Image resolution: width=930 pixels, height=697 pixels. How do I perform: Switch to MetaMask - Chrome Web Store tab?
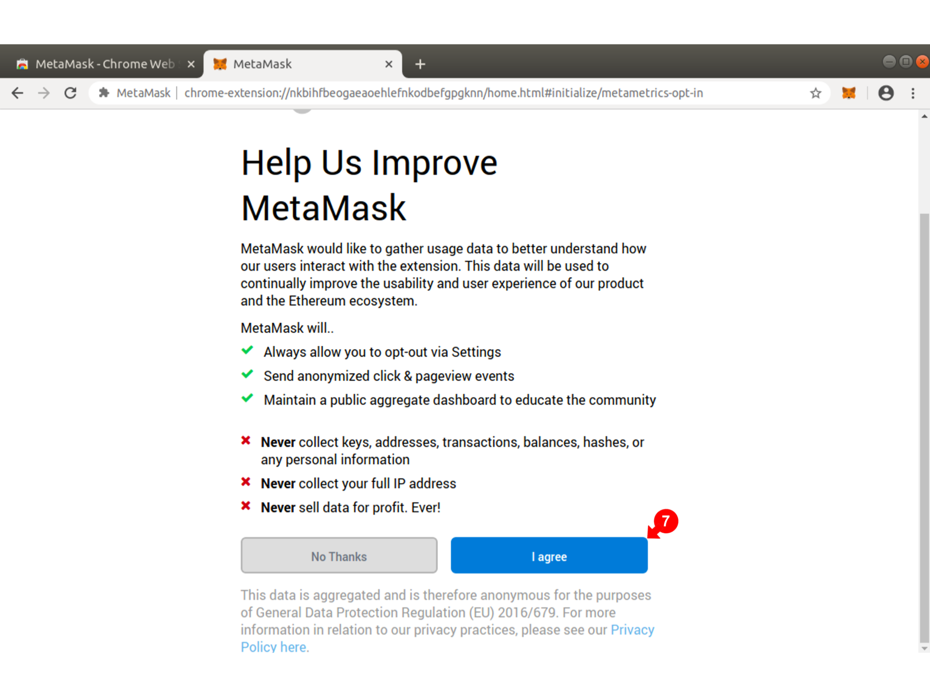(101, 64)
